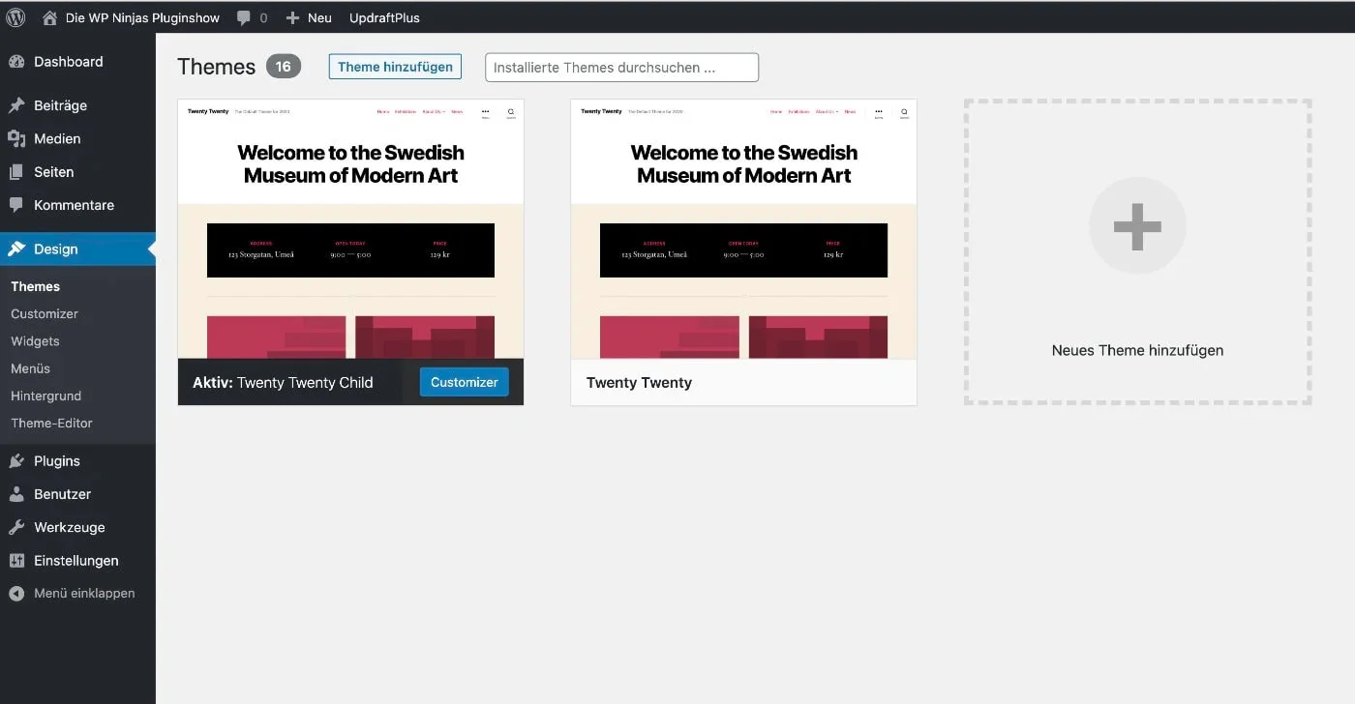This screenshot has height=704, width=1355.
Task: Click the blue Customizer button
Action: [x=464, y=382]
